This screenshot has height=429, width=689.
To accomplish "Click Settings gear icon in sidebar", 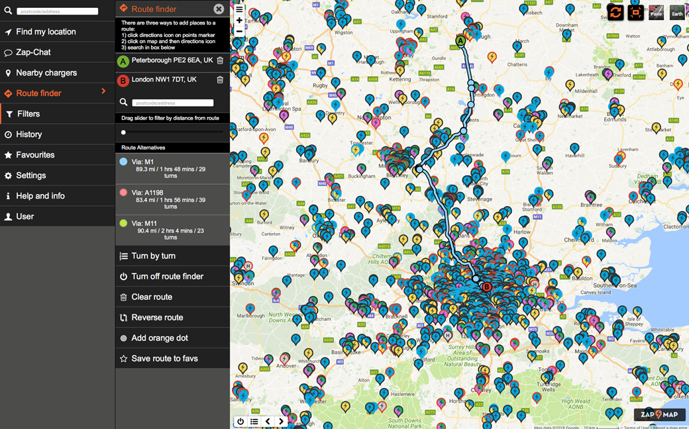I will point(8,175).
